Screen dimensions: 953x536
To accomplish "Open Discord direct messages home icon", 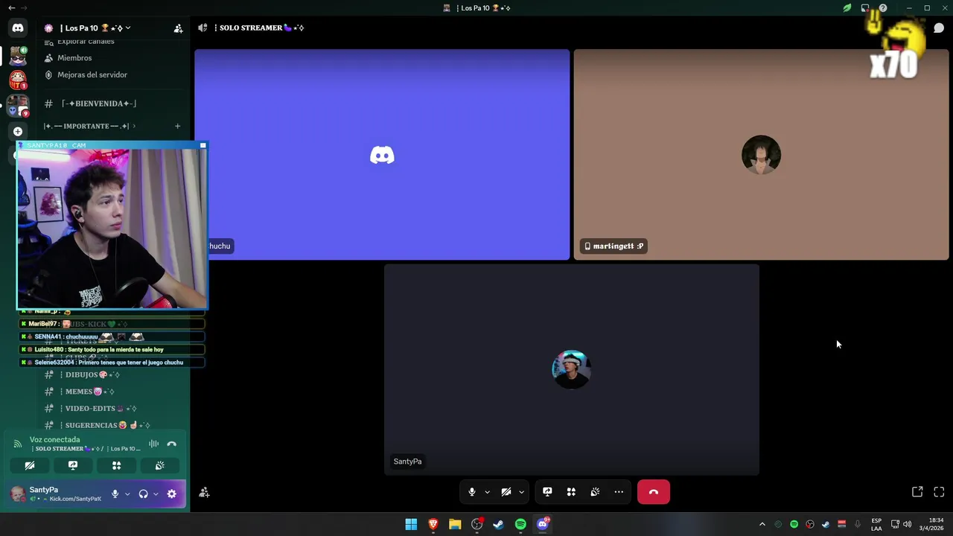I will coord(18,28).
